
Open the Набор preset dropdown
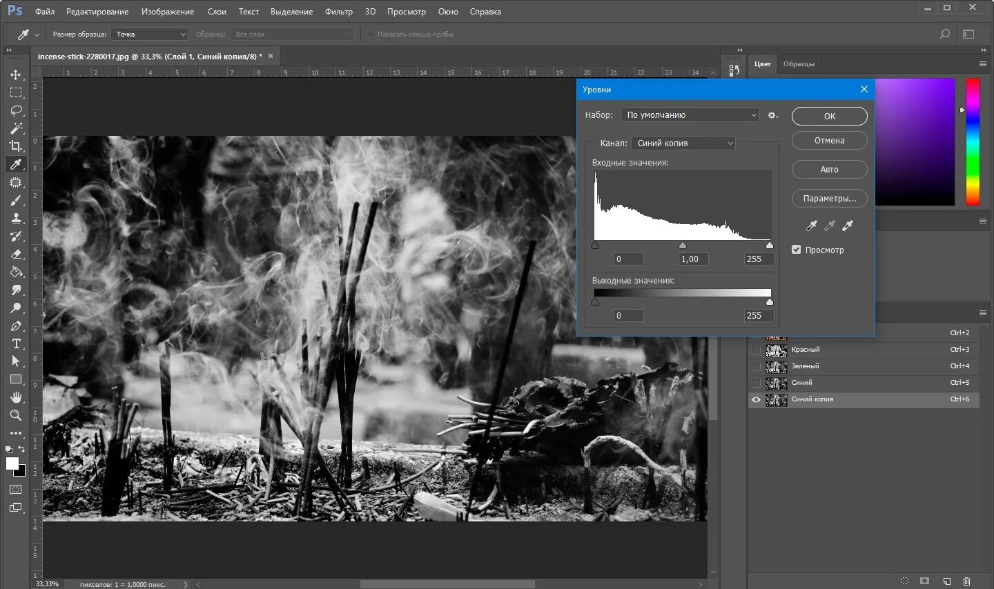690,115
